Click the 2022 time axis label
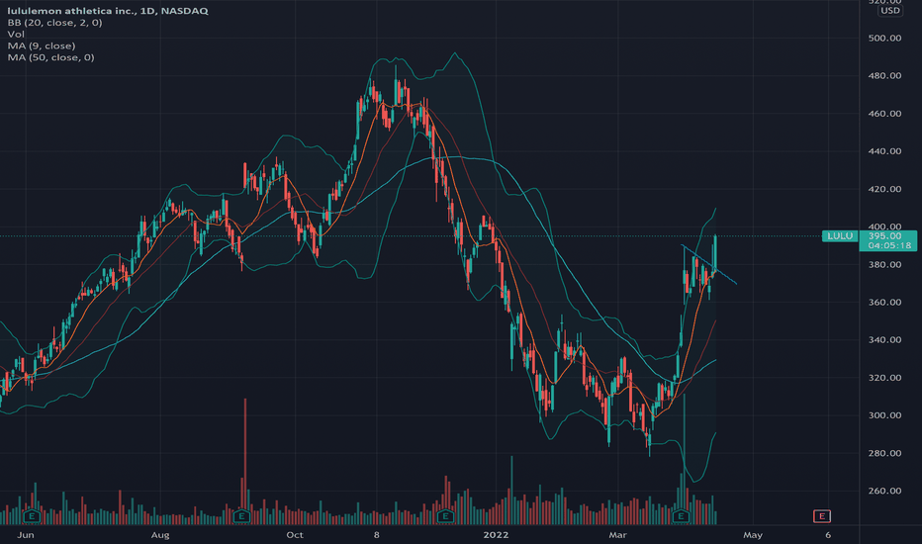The width and height of the screenshot is (922, 544). [x=495, y=535]
